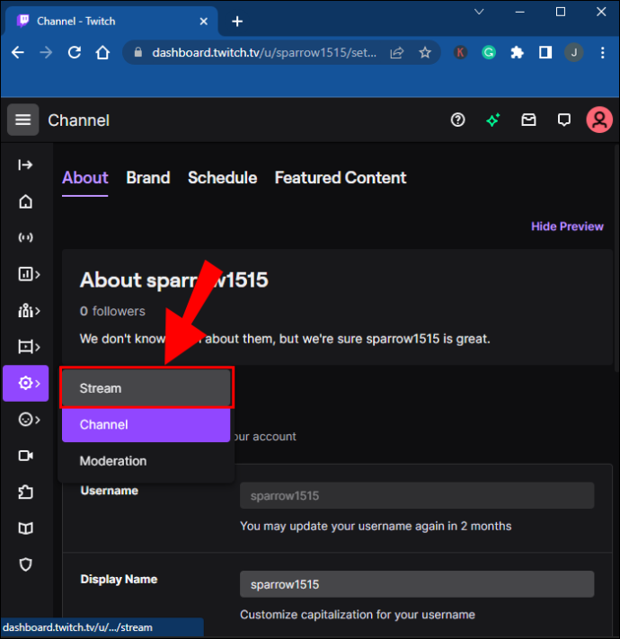Screen dimensions: 620x639
Task: Click the Display Name input field
Action: click(417, 584)
